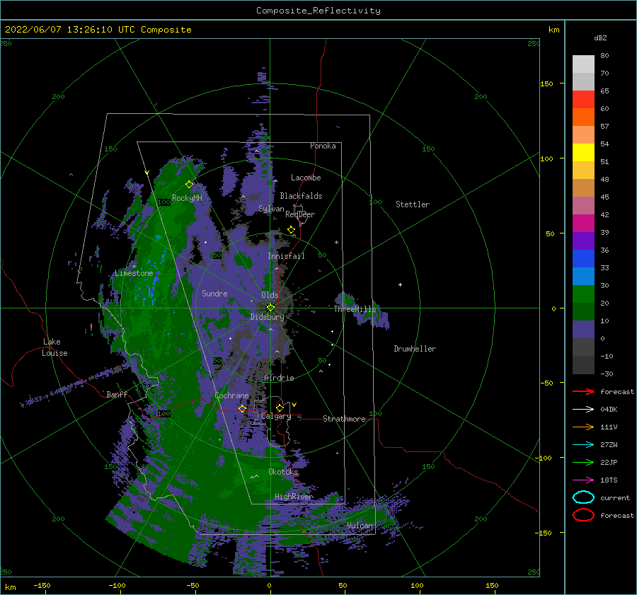Image resolution: width=637 pixels, height=595 pixels.
Task: Click the yellow 0 tick on bottom axis
Action: [269, 585]
